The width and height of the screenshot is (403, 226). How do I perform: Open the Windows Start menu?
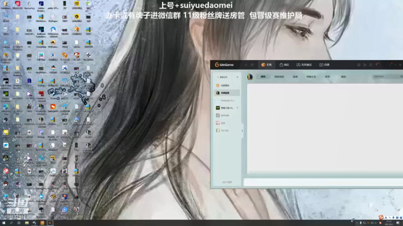tap(4, 223)
